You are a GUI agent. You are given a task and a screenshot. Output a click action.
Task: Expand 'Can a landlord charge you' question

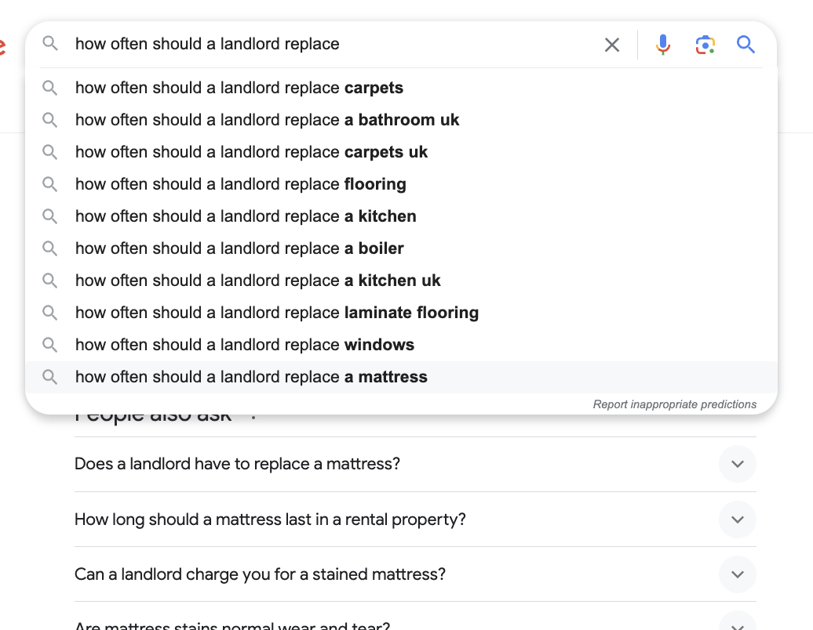pos(737,574)
